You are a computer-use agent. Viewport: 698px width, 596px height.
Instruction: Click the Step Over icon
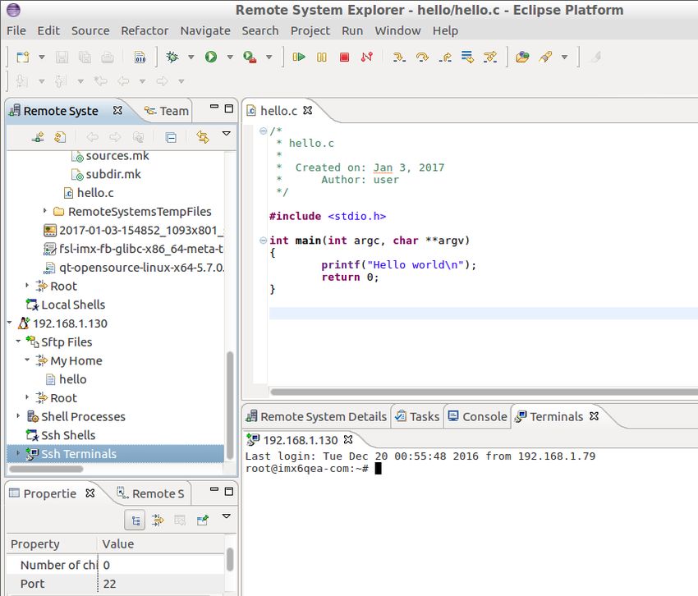tap(422, 57)
